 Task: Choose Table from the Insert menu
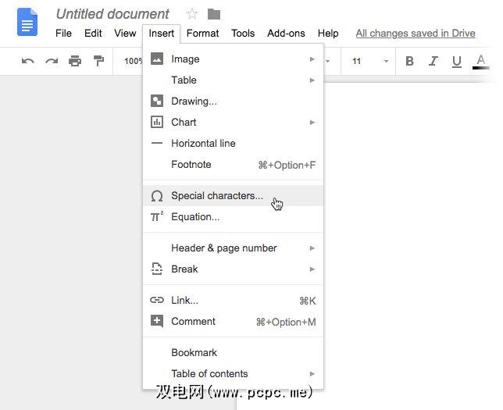(x=234, y=80)
